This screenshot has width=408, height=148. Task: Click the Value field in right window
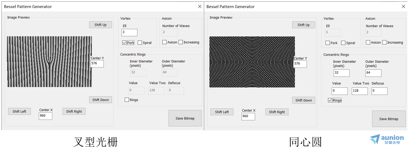click(x=340, y=91)
